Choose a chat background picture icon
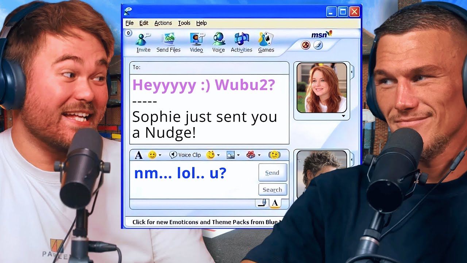 tap(231, 155)
